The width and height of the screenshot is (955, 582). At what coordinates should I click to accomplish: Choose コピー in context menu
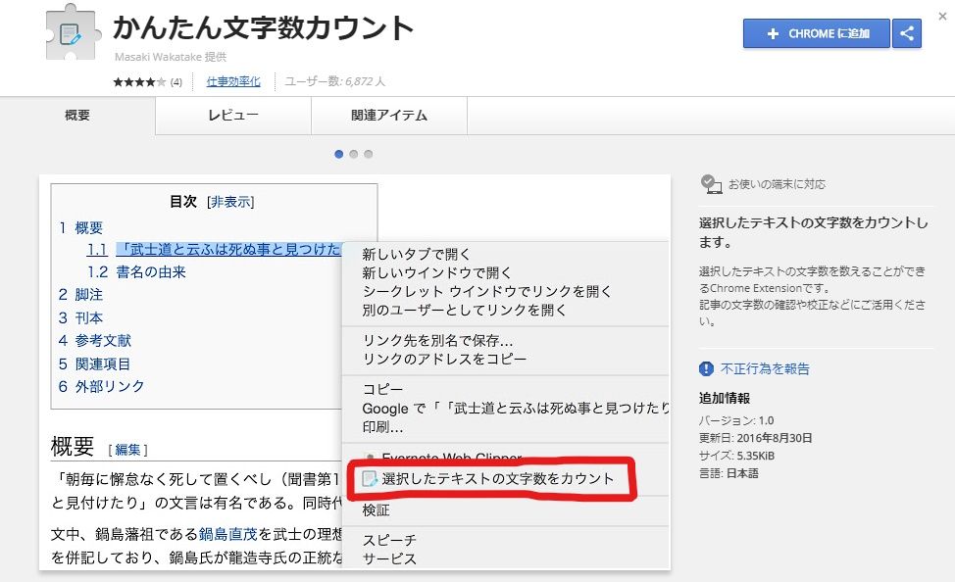point(382,390)
